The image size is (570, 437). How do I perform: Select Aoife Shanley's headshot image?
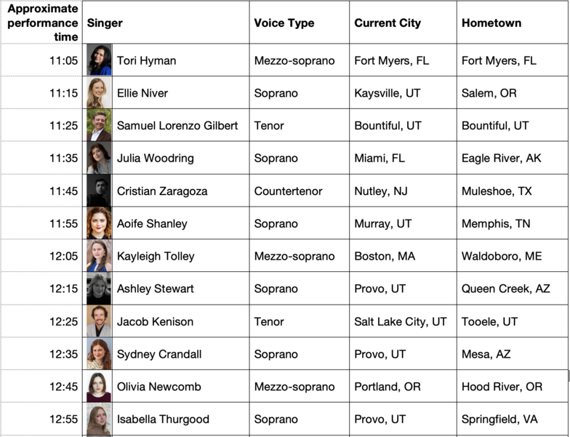(x=99, y=223)
